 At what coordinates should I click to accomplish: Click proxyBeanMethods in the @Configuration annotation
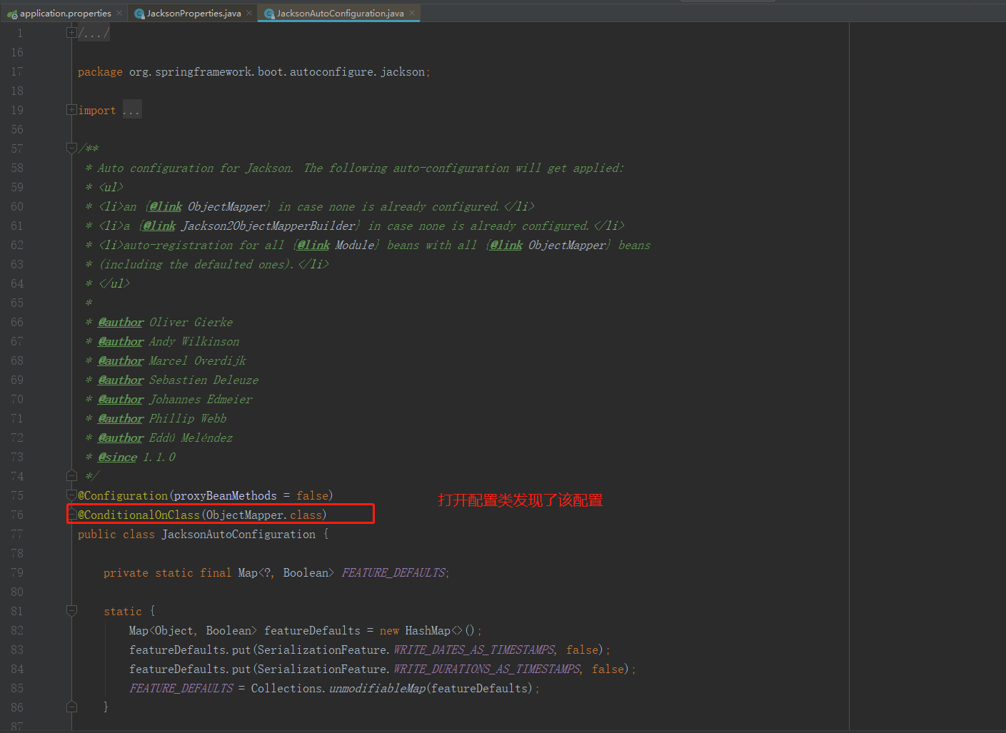(225, 495)
